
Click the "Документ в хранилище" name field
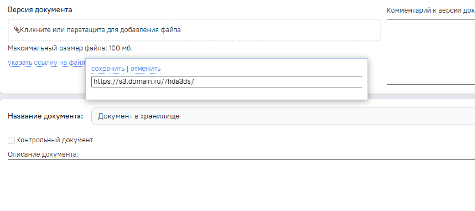pyautogui.click(x=283, y=116)
